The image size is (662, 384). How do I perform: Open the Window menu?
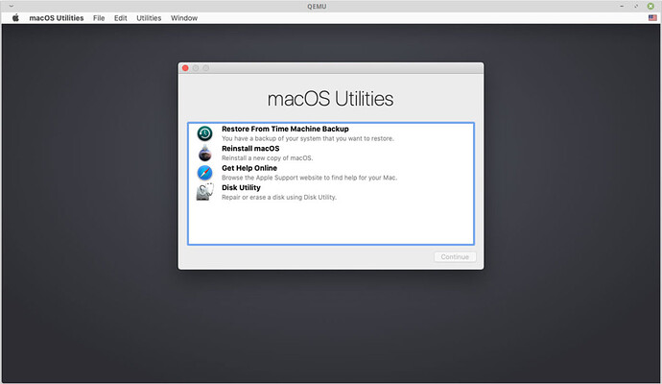pos(184,18)
